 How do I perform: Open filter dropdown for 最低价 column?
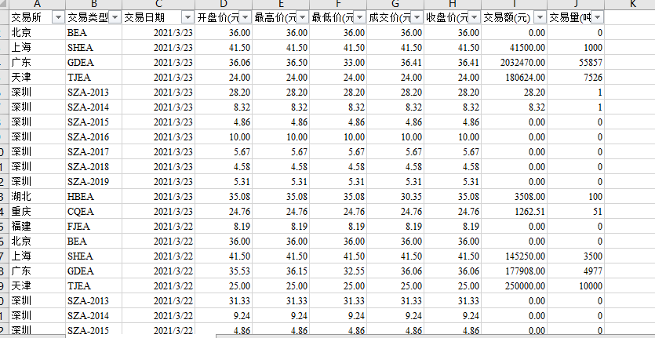pyautogui.click(x=360, y=17)
